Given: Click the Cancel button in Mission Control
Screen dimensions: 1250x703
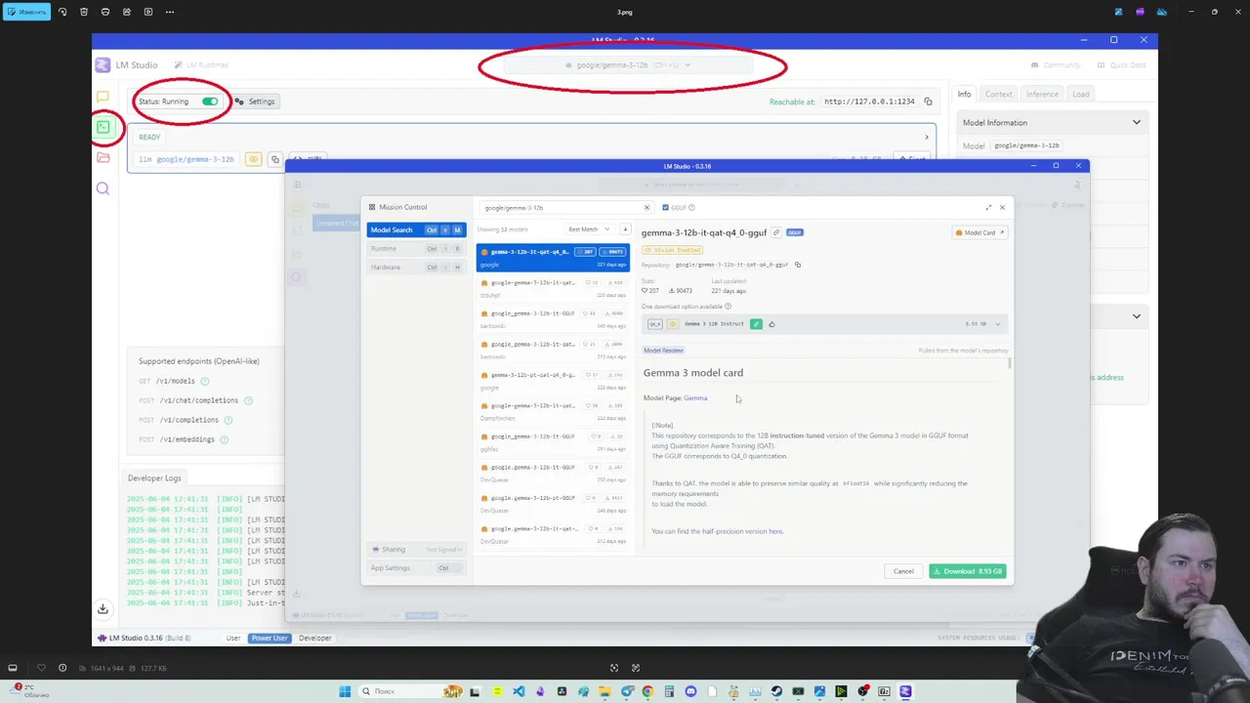Looking at the screenshot, I should [903, 571].
